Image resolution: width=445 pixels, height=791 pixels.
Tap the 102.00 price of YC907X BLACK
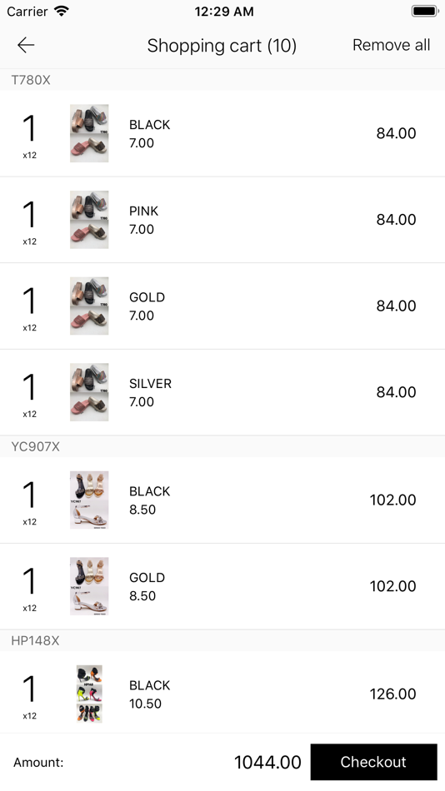tap(392, 500)
